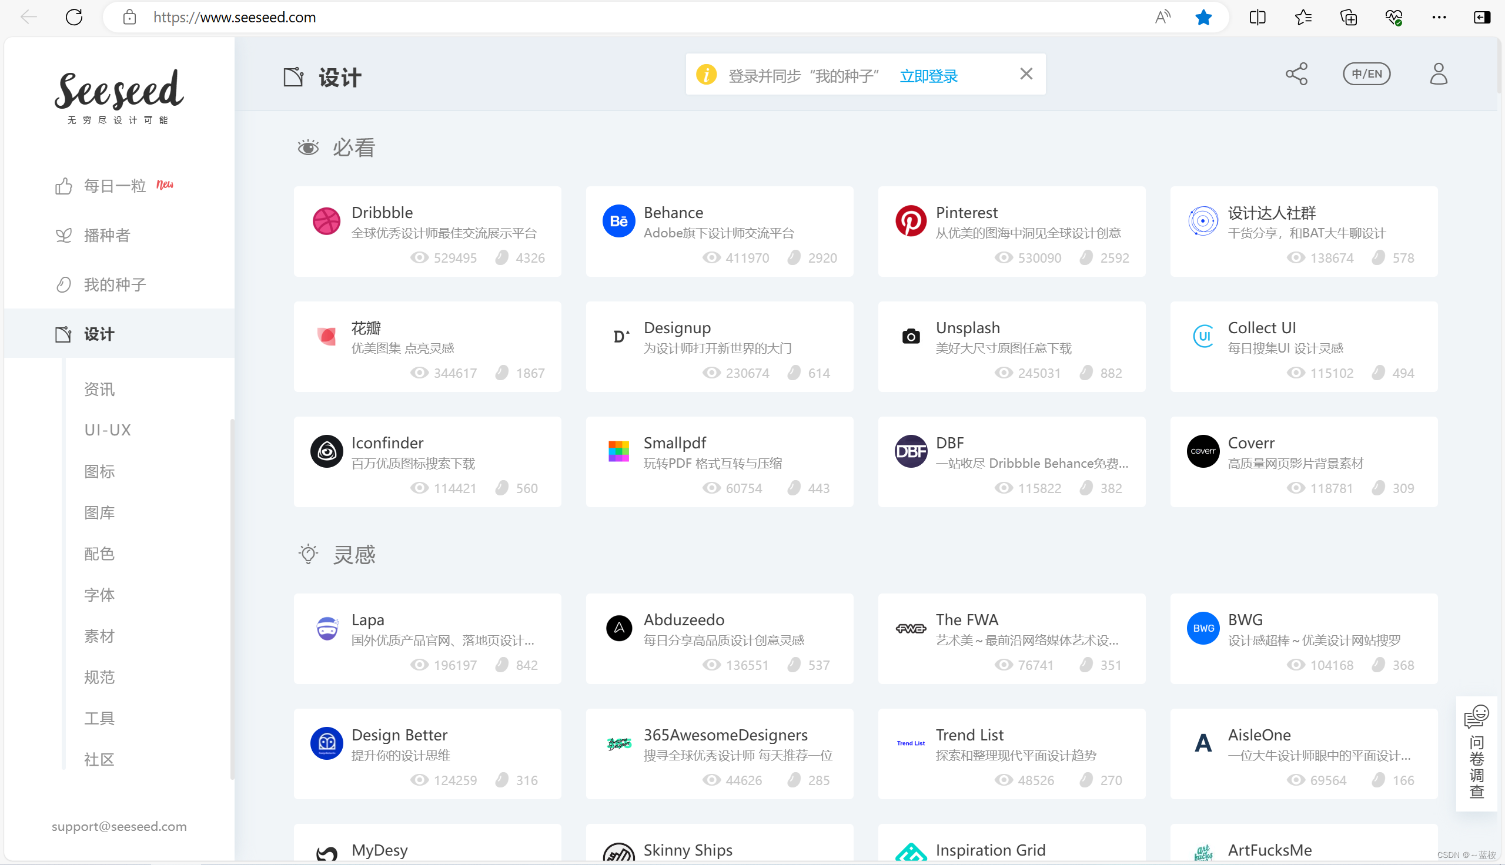Open the Trend List card title
Image resolution: width=1505 pixels, height=865 pixels.
969,735
